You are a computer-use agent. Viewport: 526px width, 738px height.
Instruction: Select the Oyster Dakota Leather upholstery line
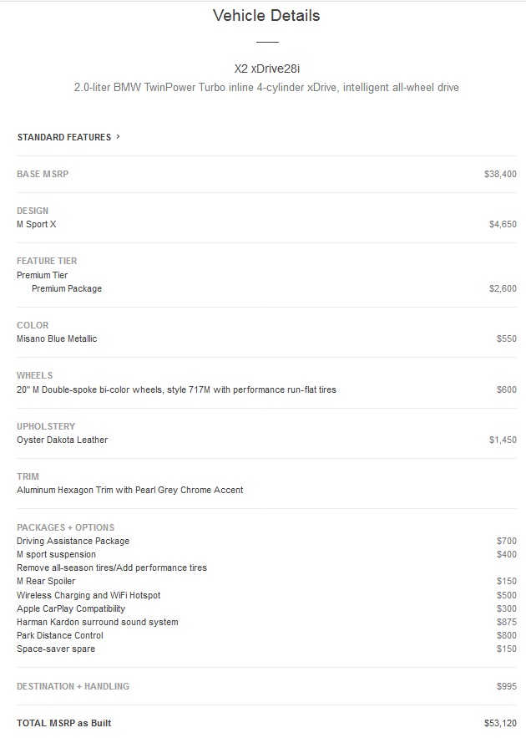pos(63,440)
